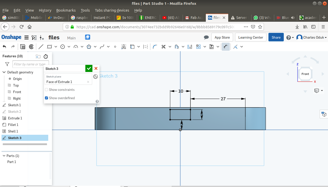Open the Firefox Tools menu
This screenshot has width=328, height=187.
point(85,10)
